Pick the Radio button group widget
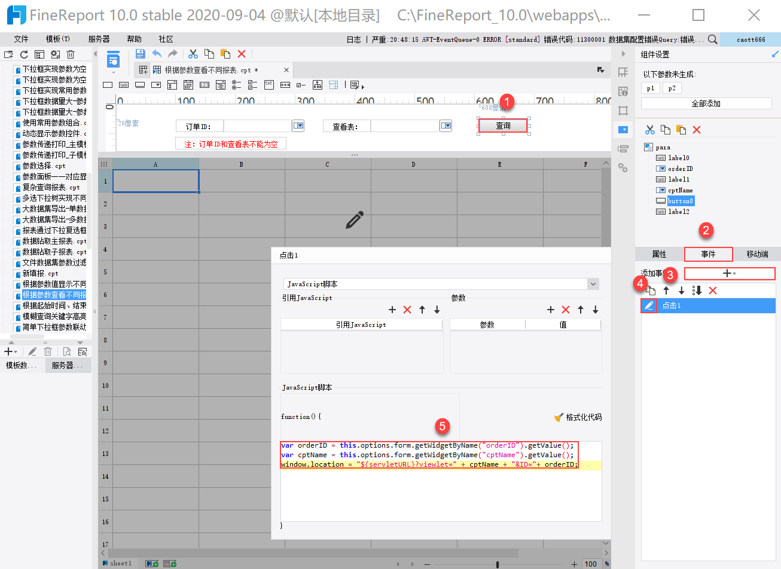The width and height of the screenshot is (781, 569). pyautogui.click(x=237, y=85)
